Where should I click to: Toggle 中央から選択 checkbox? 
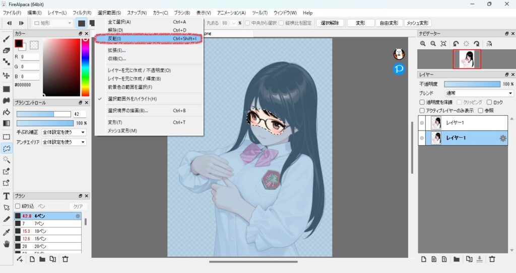click(x=247, y=23)
